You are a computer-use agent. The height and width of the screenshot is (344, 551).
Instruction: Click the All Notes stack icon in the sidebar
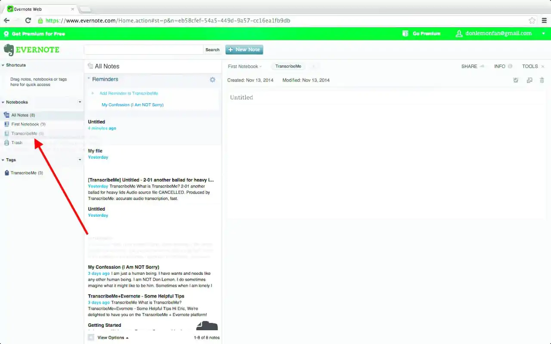tap(6, 115)
